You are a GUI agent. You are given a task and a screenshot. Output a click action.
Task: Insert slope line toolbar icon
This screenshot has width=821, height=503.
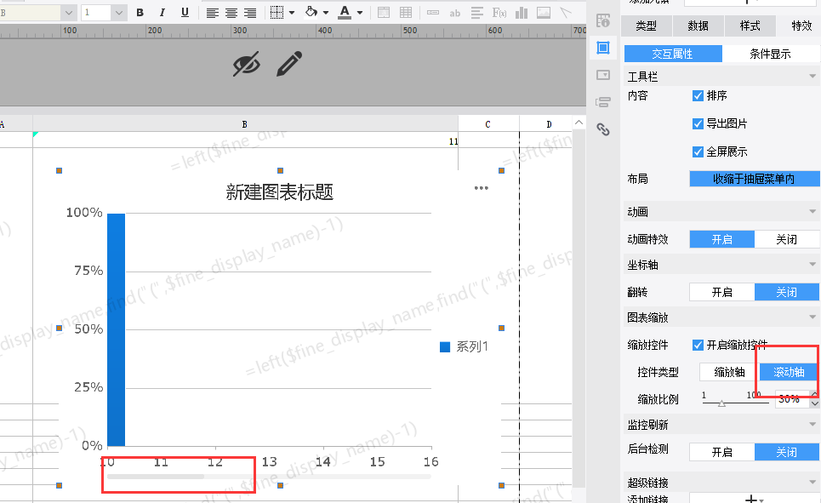566,13
